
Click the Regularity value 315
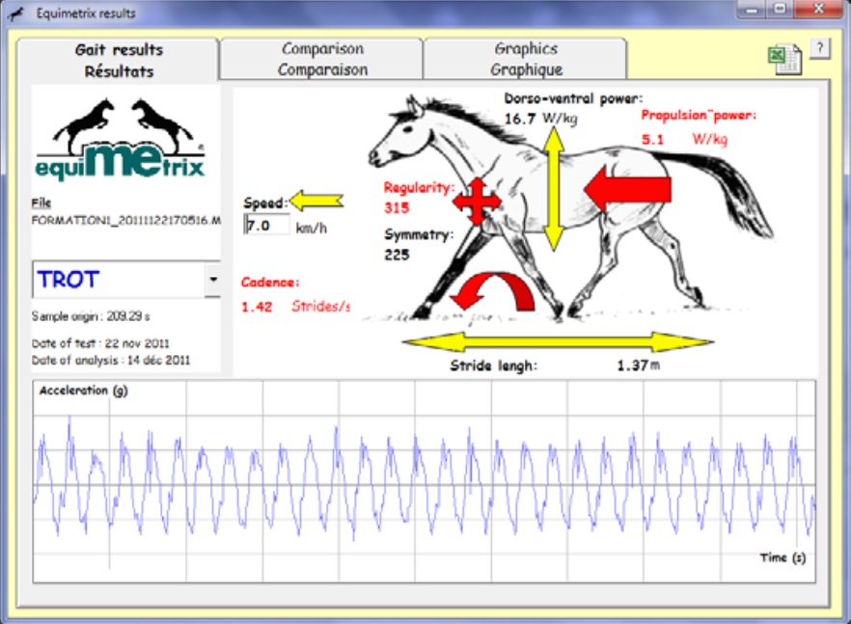[397, 207]
